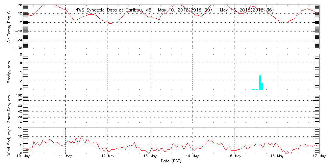Click the "80" tick on Snow Dep axis
329x164 pixels.
(20, 100)
